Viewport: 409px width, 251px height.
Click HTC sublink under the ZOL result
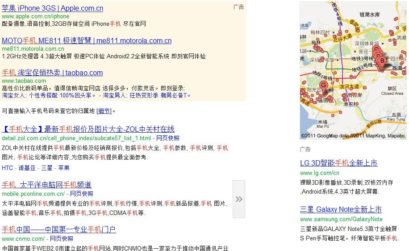7,168
